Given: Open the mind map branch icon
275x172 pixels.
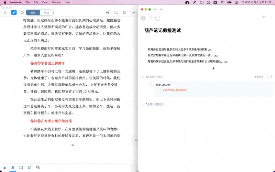Looking at the screenshot, I should pos(108,12).
